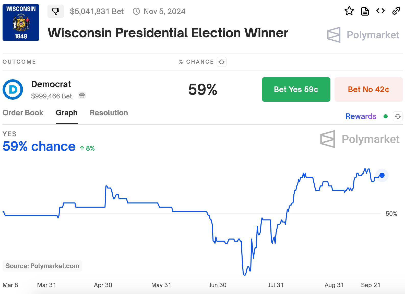This screenshot has height=294, width=405.
Task: Copy the market link via chain icon
Action: 396,11
